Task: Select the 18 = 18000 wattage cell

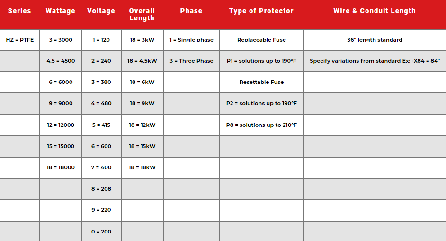Action: click(x=61, y=167)
